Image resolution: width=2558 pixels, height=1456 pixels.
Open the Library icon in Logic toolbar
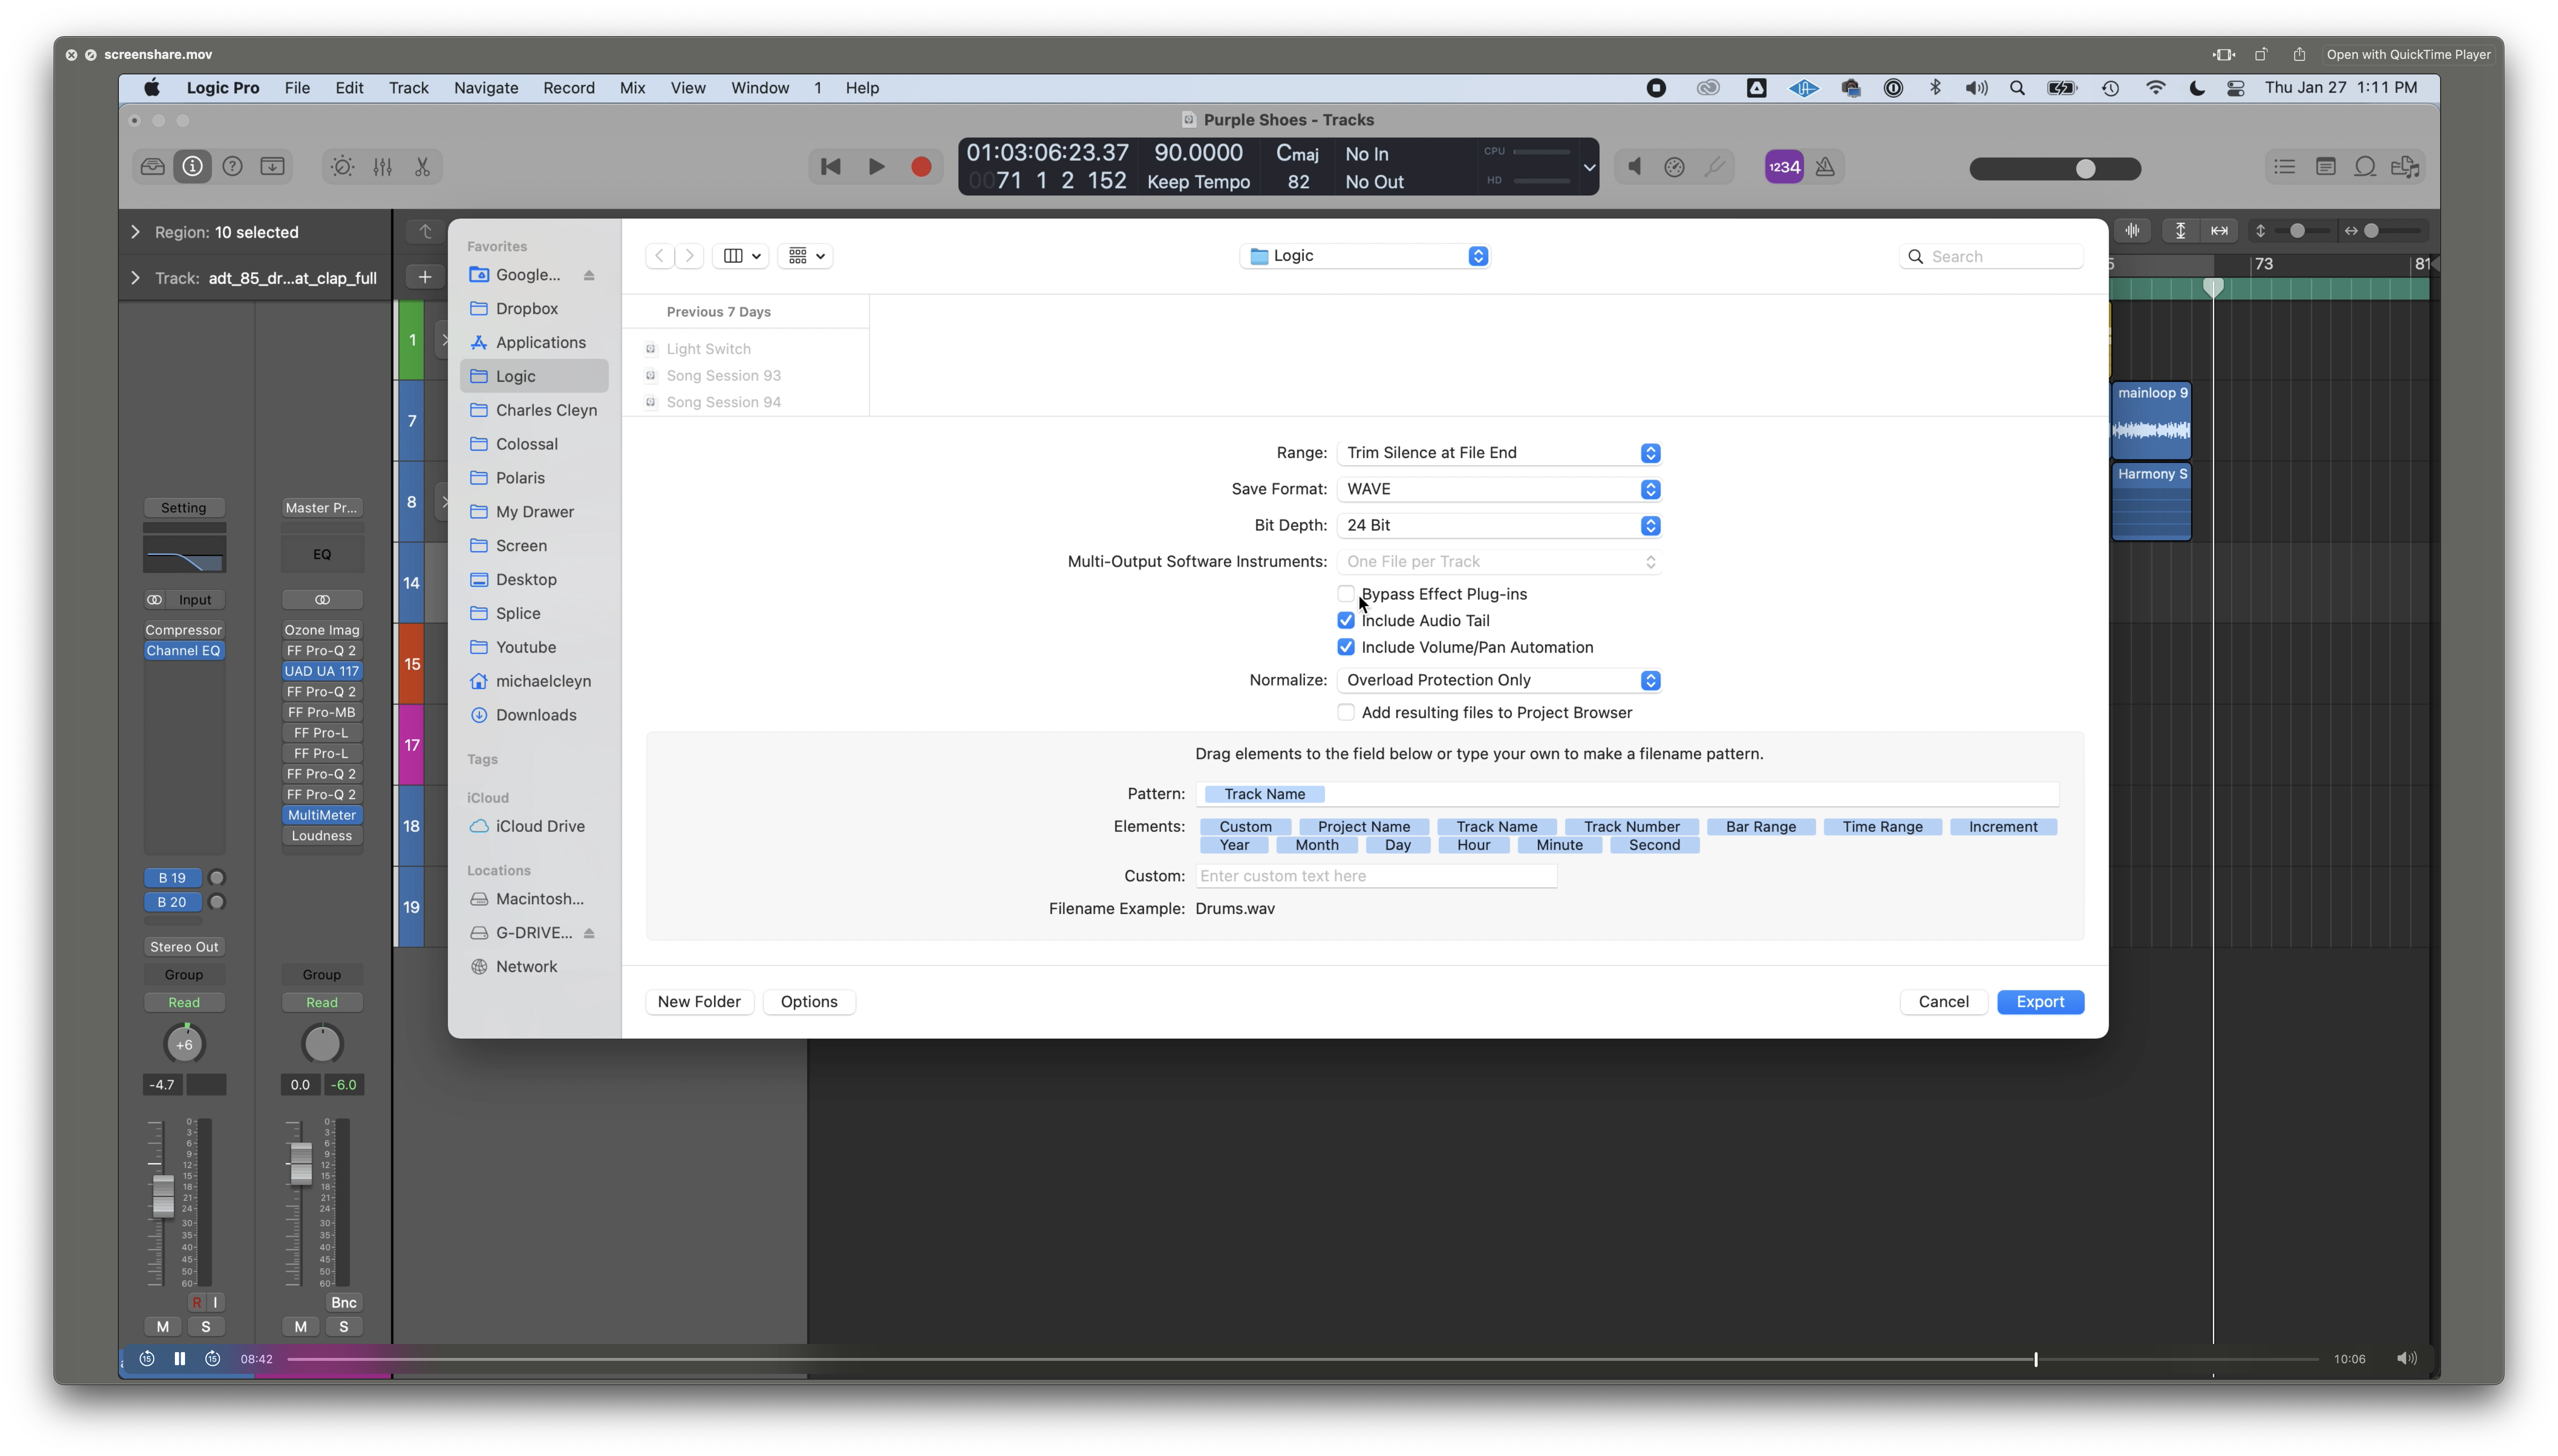[152, 167]
